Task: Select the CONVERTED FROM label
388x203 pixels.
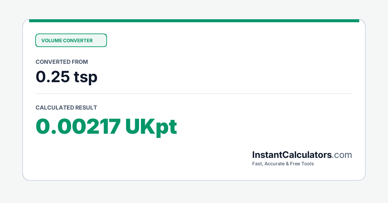Action: coord(62,62)
